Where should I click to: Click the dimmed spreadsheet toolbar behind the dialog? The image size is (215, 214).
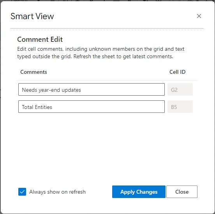(x=107, y=0)
